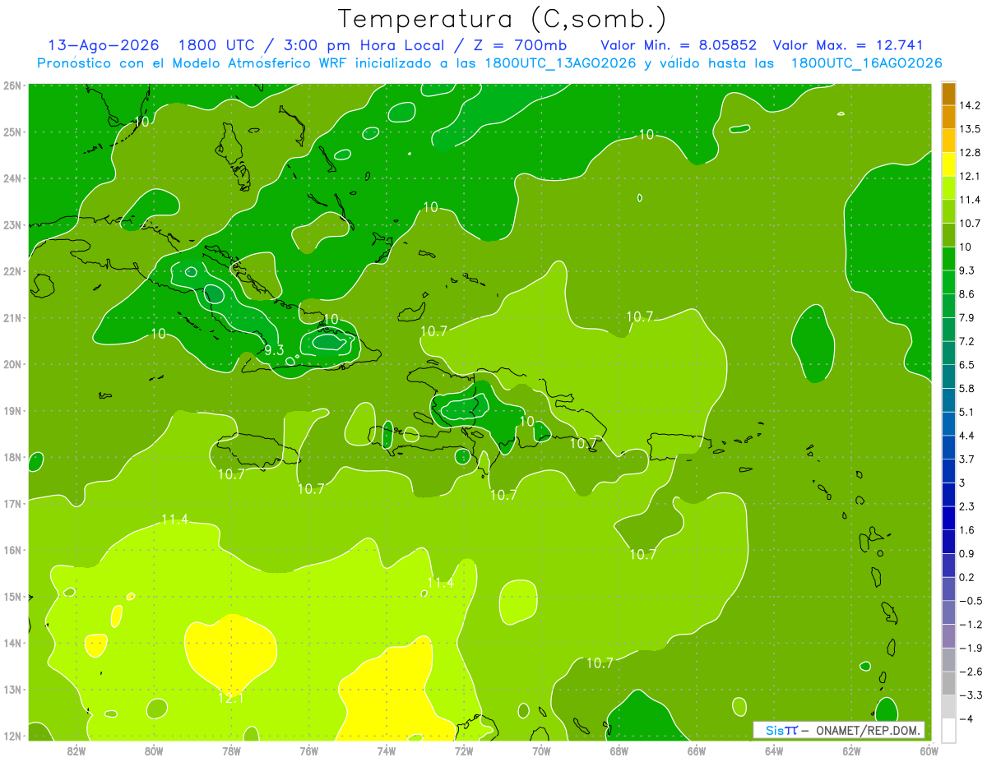987x762 pixels.
Task: Click the '18N' latitude axis label
Action: pyautogui.click(x=13, y=457)
